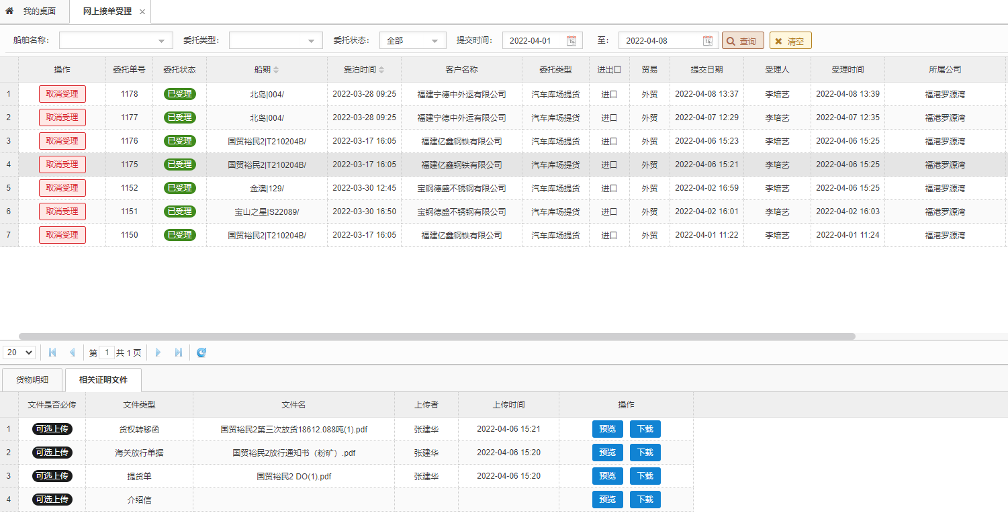Cancel acceptance for order 1175
The image size is (1008, 517).
pos(62,164)
